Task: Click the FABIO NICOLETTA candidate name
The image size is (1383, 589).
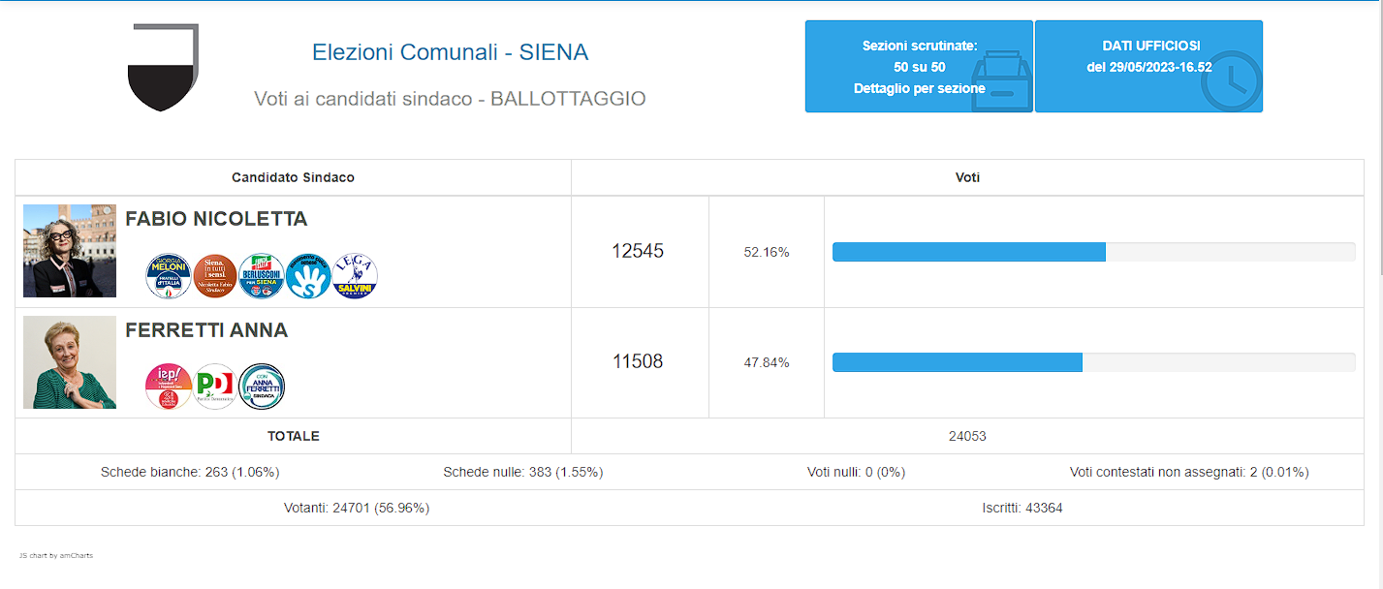Action: point(216,219)
